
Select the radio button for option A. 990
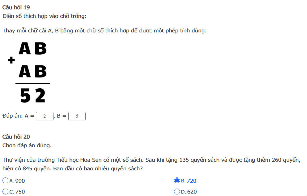click(x=6, y=180)
